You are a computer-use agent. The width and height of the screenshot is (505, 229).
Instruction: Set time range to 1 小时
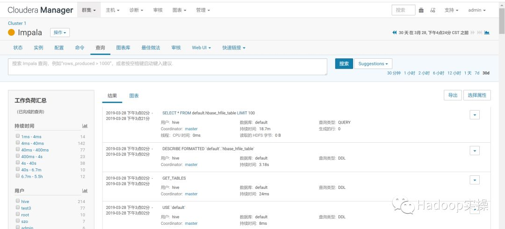[409, 73]
